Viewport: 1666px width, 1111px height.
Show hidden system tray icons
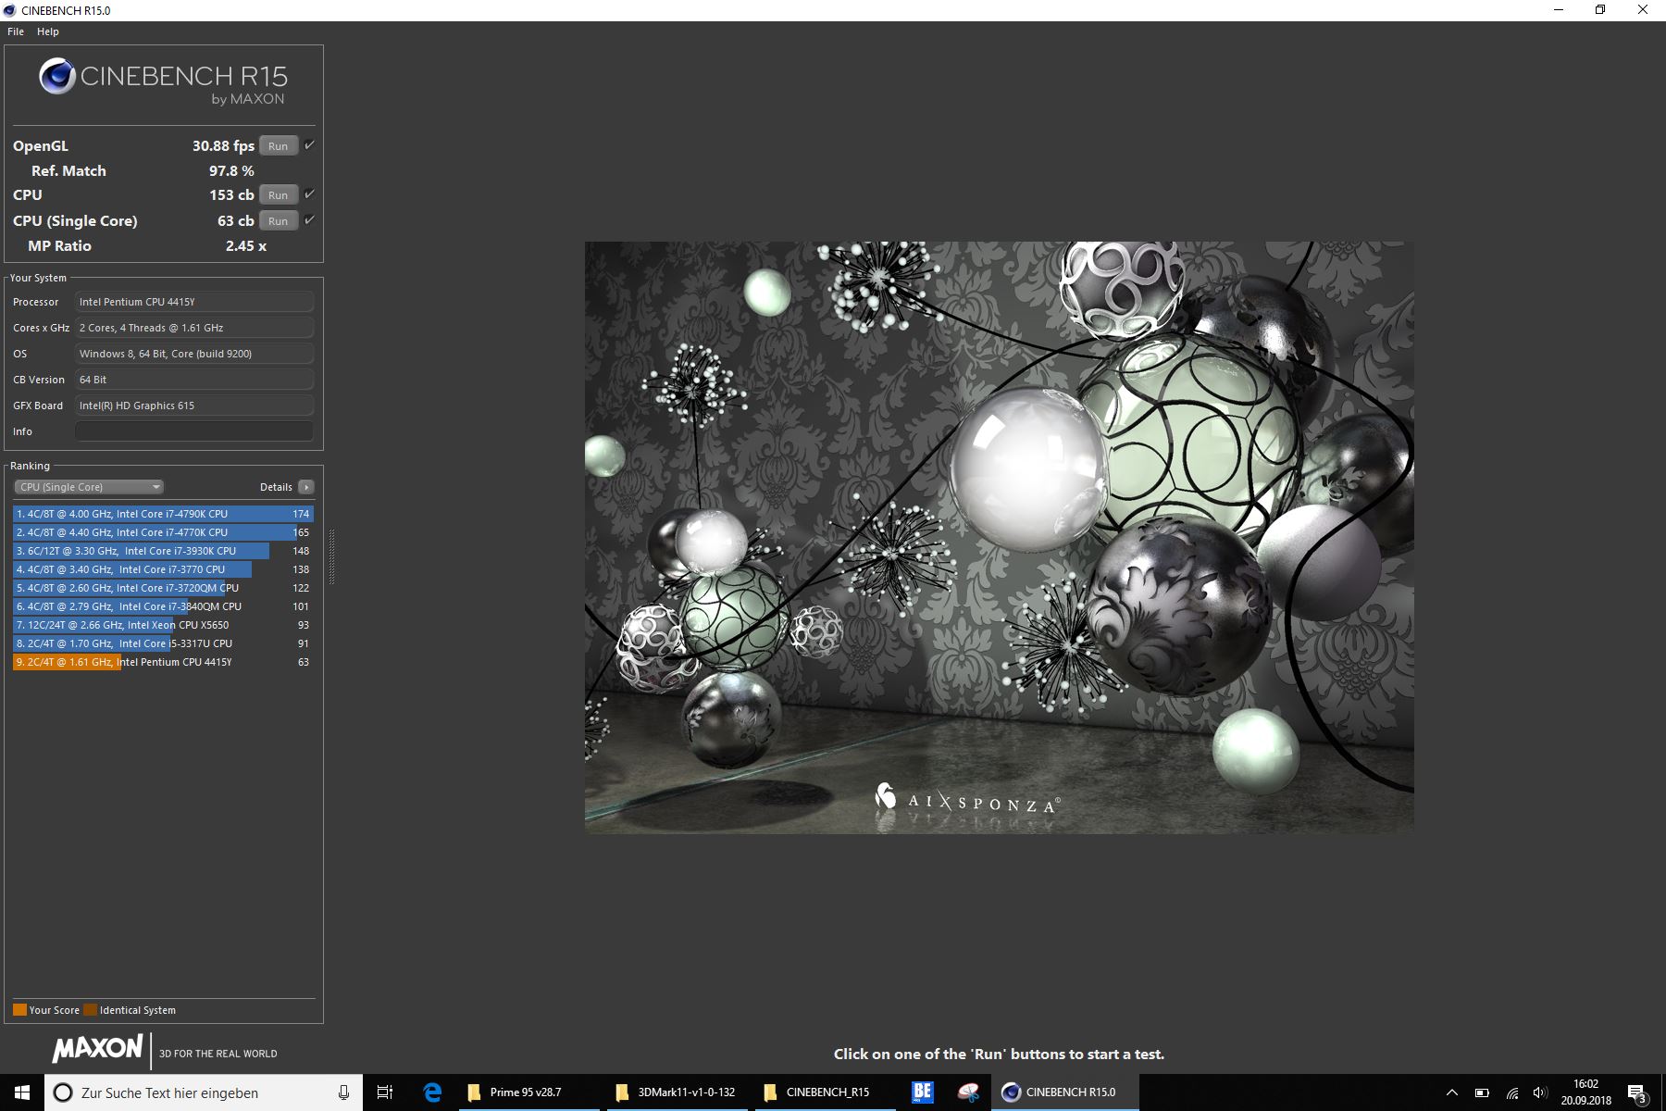1451,1093
